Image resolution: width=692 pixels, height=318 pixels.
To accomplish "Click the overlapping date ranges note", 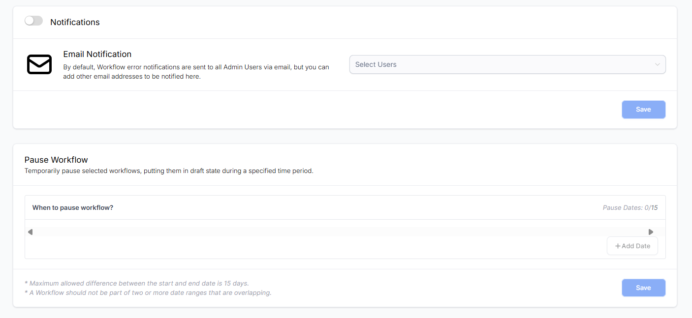I will [148, 293].
